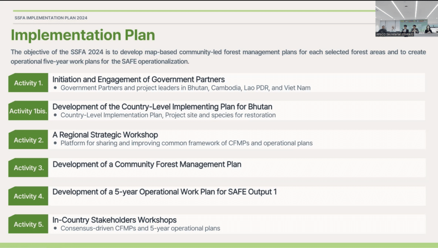Click the 'Platform for sharing and improving' bullet
Viewport: 438px width, 248px height.
[x=186, y=143]
